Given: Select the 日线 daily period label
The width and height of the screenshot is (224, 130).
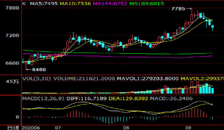Looking at the screenshot, I should click(11, 128).
